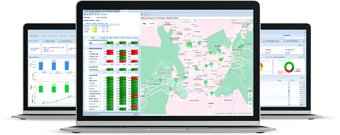Click the orange station marker near map center
The width and height of the screenshot is (340, 135).
point(221,61)
